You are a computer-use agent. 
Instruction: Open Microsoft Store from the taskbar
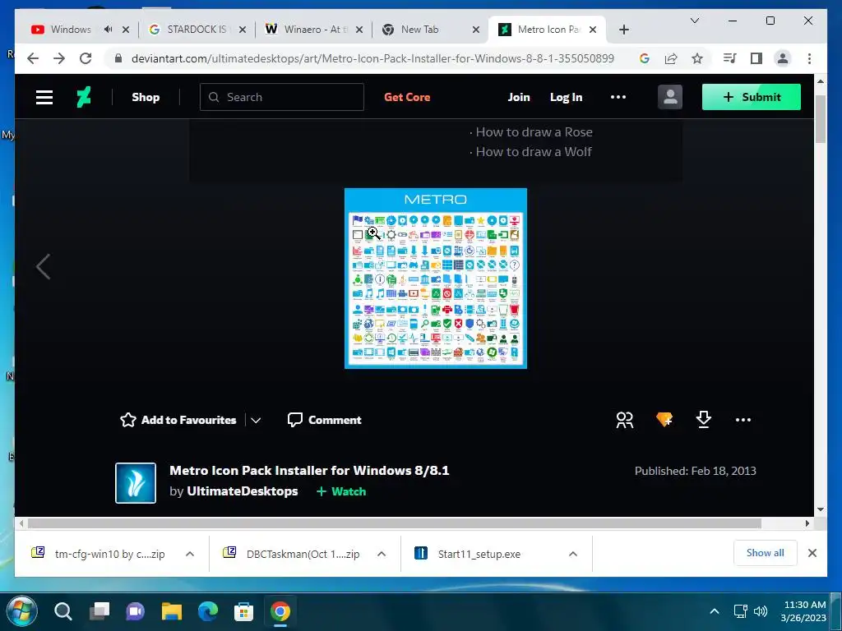[243, 610]
